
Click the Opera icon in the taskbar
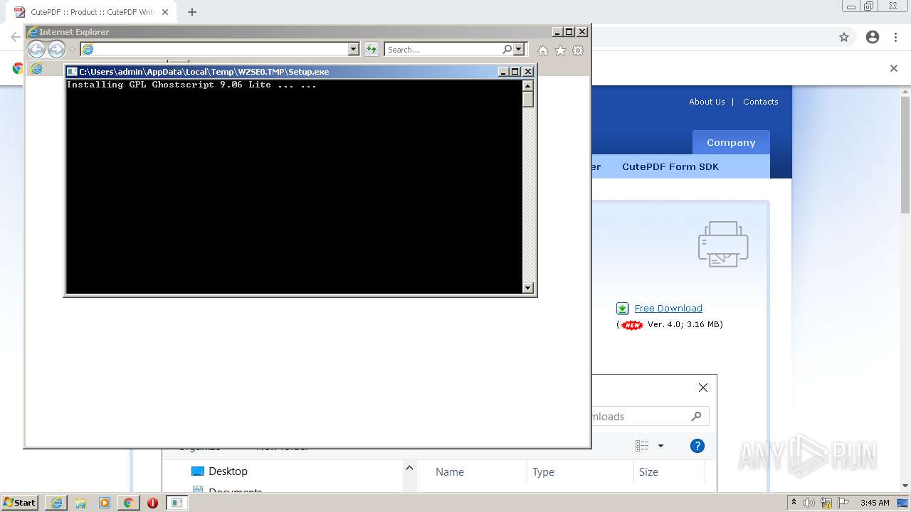pyautogui.click(x=152, y=503)
